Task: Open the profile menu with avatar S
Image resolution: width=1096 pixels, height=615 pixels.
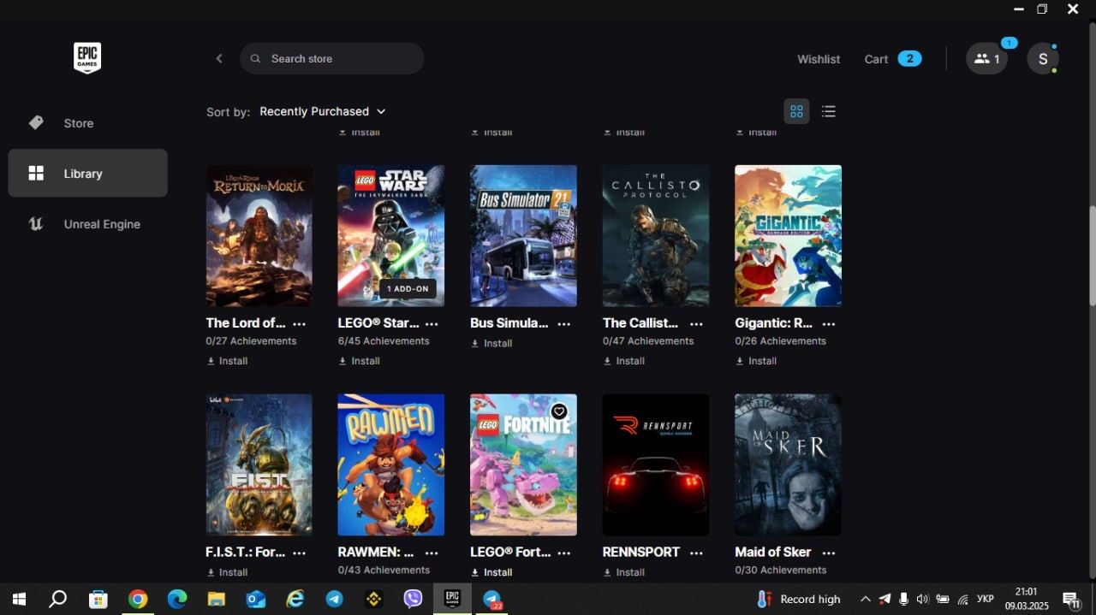Action: click(1043, 59)
